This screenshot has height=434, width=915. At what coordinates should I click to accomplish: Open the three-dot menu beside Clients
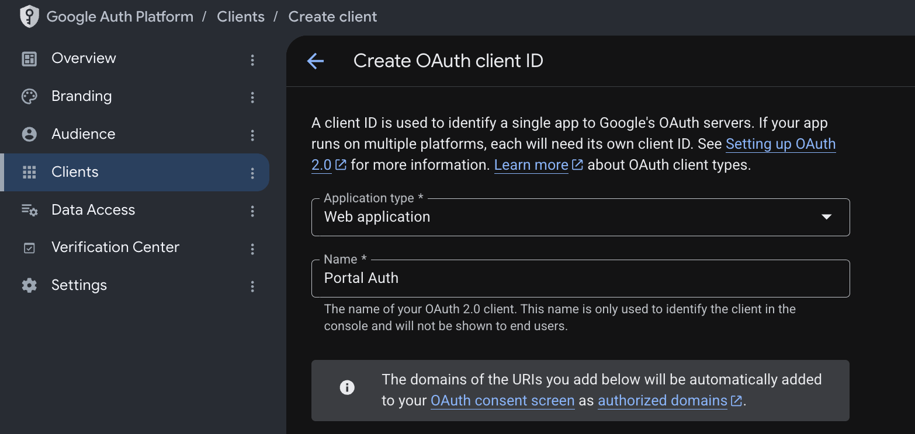252,173
